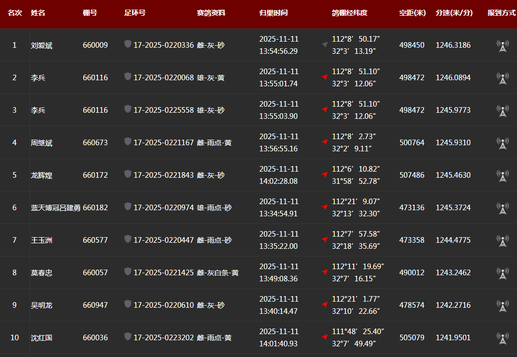
Task: Click the signal tower icon for 刘爱斌
Action: point(502,46)
